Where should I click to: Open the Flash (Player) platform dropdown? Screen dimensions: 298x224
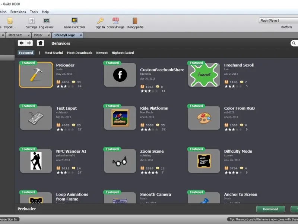click(278, 21)
